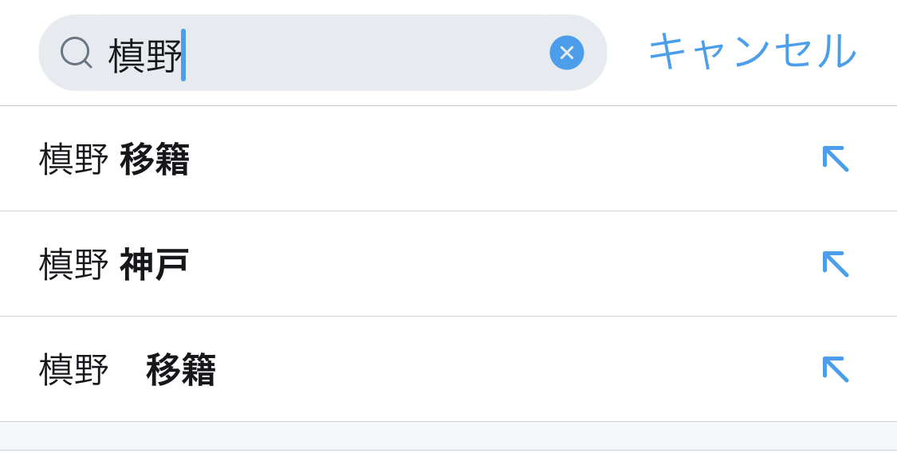The width and height of the screenshot is (897, 465).
Task: Click the 槙野 prefix of the first suggestion
Action: 73,159
